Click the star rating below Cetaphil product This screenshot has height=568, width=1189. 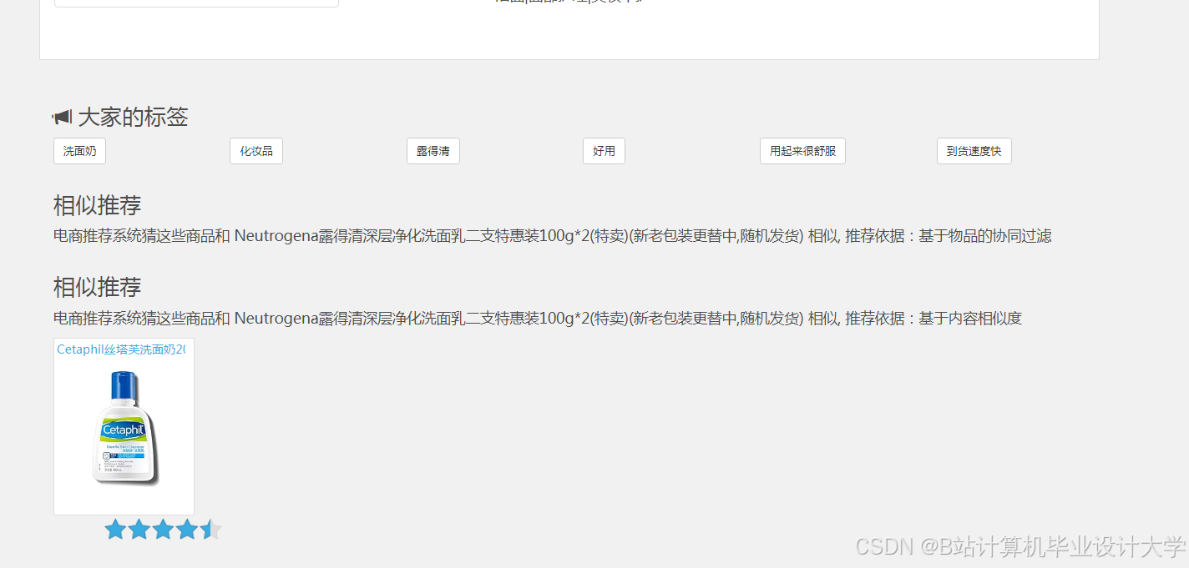[x=164, y=529]
